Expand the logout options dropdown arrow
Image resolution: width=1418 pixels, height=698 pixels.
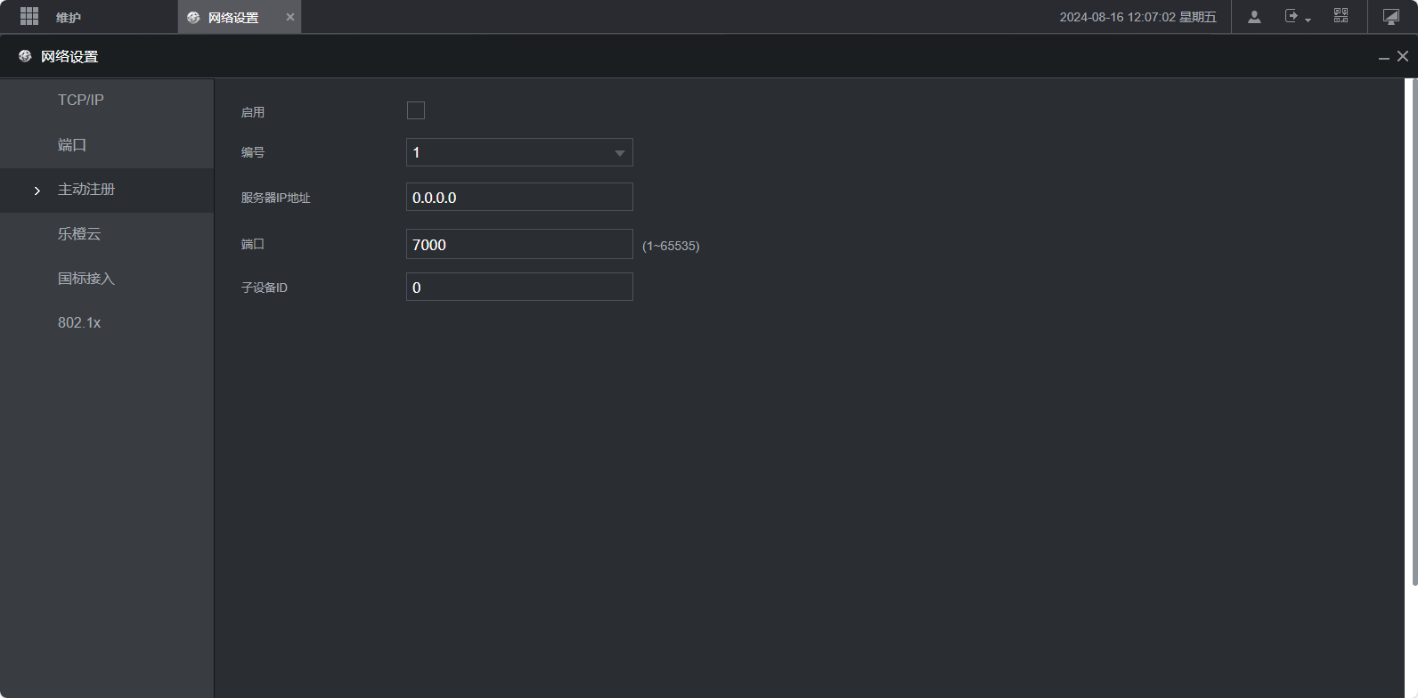[1308, 20]
